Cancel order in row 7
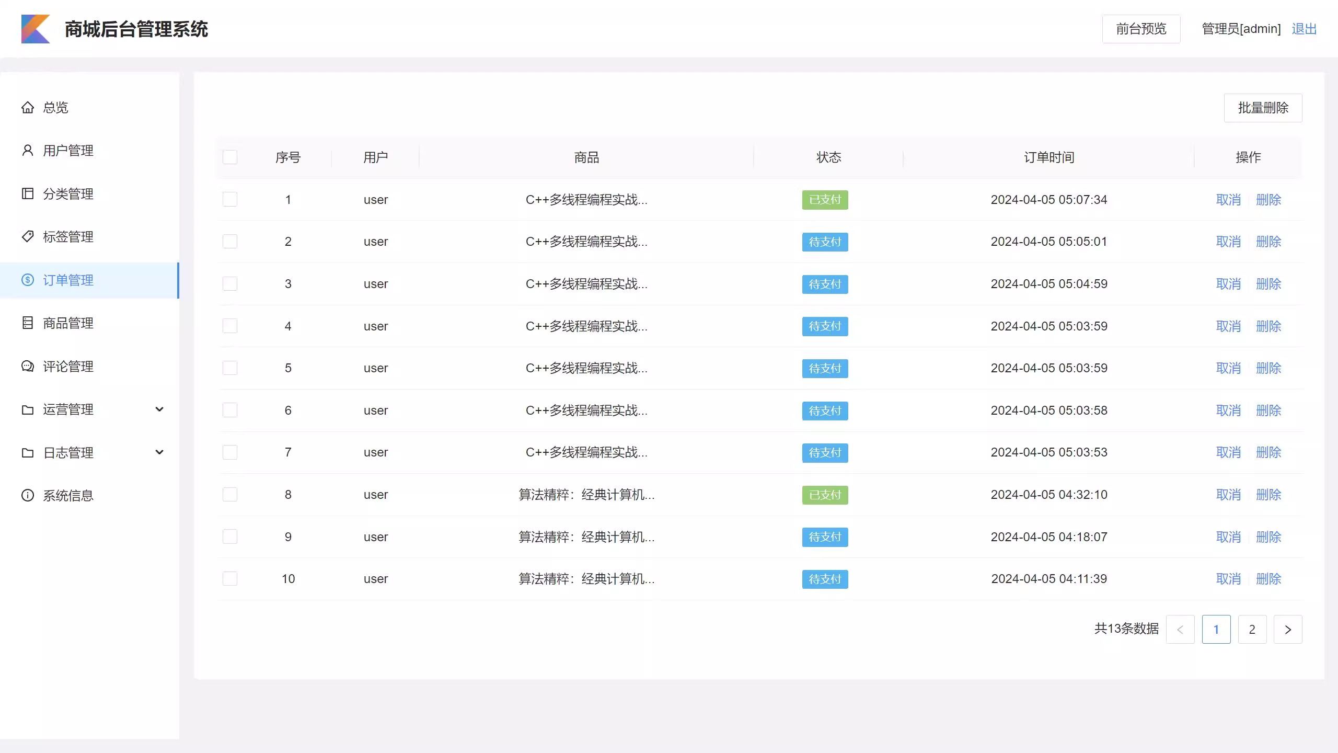 1228,452
